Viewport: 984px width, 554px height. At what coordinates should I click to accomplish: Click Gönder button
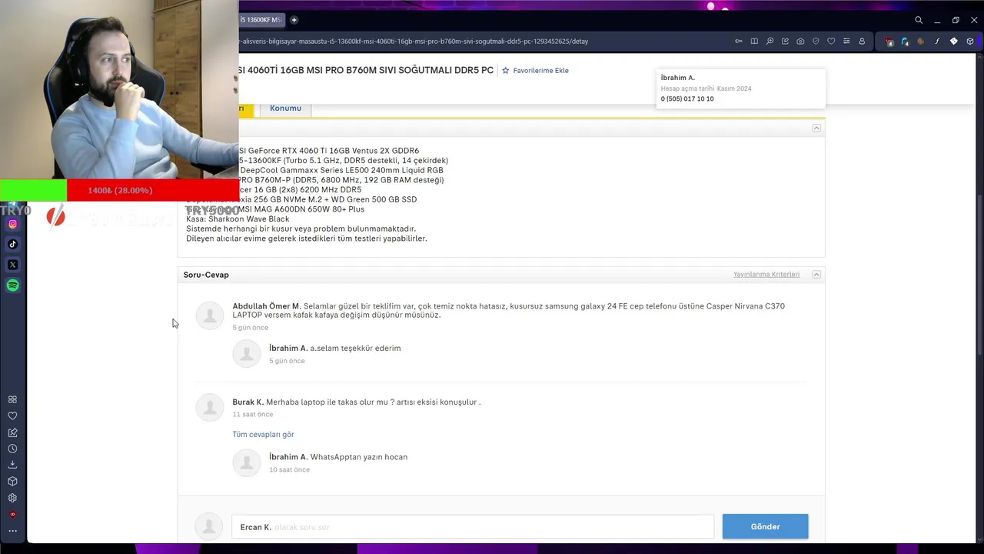pos(765,527)
